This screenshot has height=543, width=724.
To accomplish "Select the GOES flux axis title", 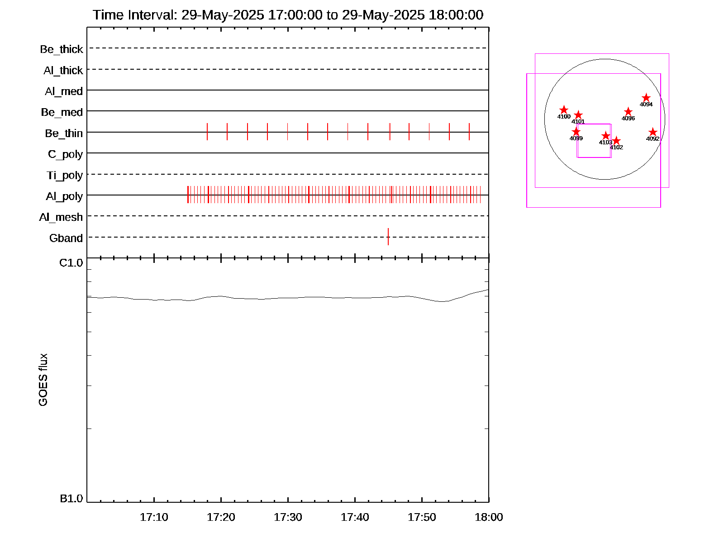I will pos(43,380).
